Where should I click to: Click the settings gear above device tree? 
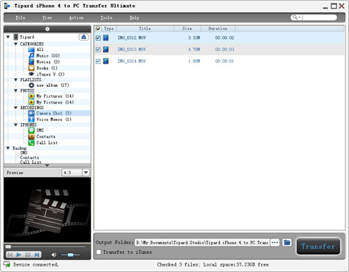pyautogui.click(x=47, y=29)
